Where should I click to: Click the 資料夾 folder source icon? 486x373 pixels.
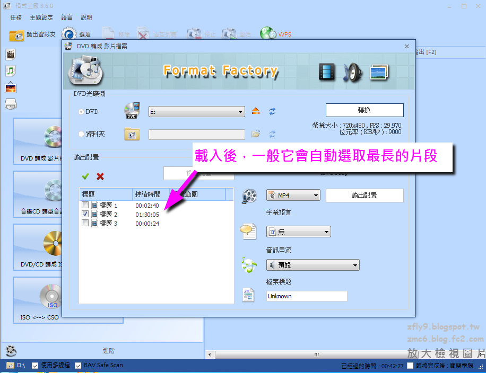132,135
